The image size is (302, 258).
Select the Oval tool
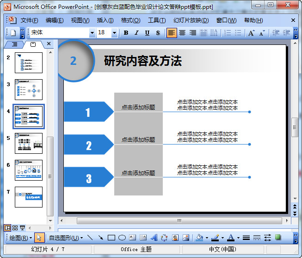point(122,238)
